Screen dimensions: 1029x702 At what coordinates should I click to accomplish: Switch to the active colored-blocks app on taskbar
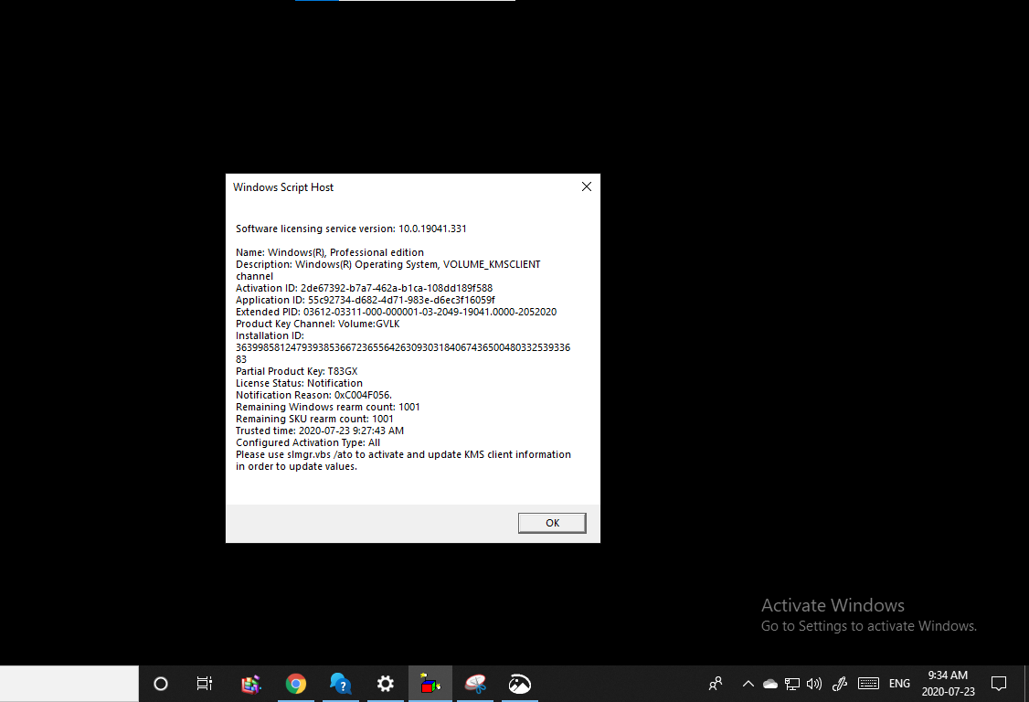coord(430,685)
